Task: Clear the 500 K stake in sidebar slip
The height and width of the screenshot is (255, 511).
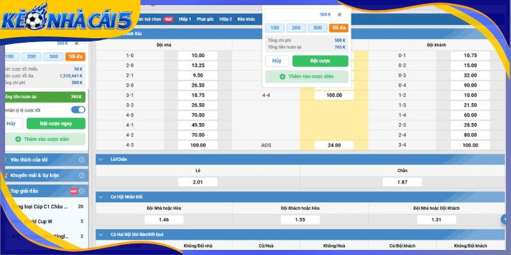Action: 77,43
